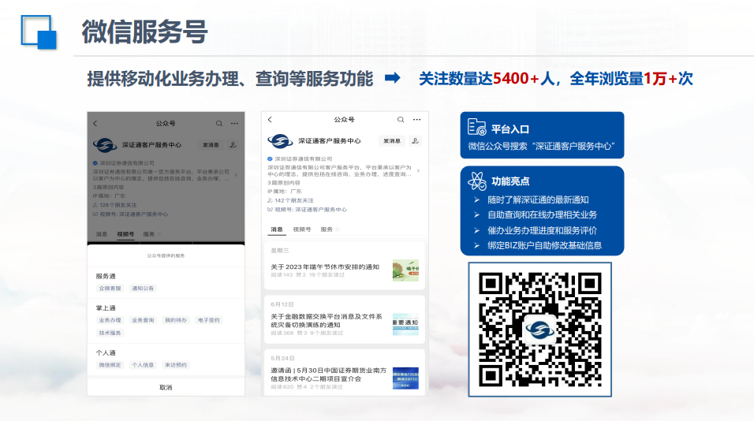Choose the 个人信息 service chip
The width and height of the screenshot is (754, 421).
(x=143, y=365)
